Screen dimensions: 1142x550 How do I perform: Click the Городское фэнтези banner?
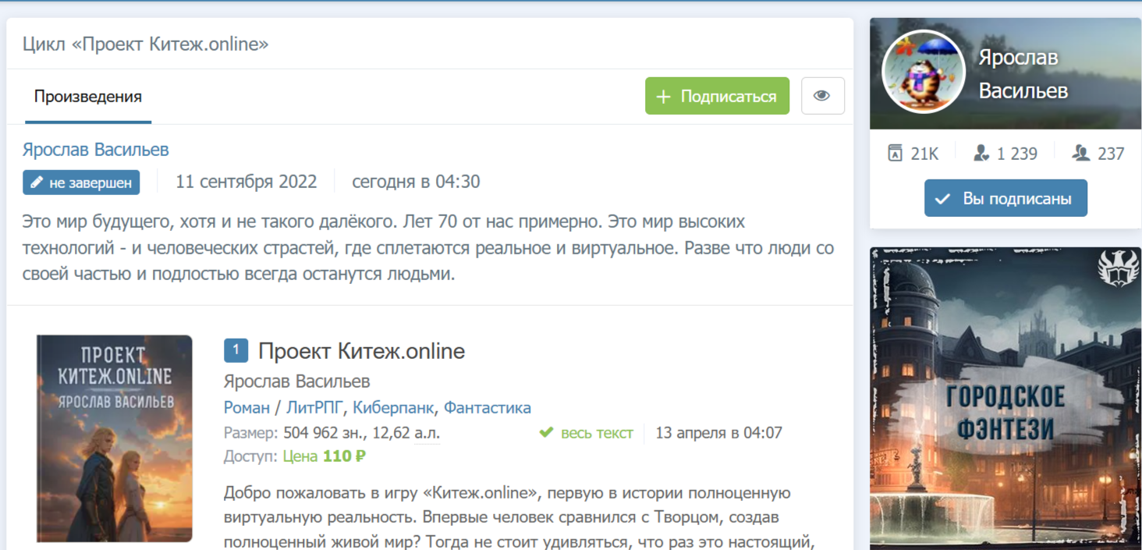click(1005, 412)
